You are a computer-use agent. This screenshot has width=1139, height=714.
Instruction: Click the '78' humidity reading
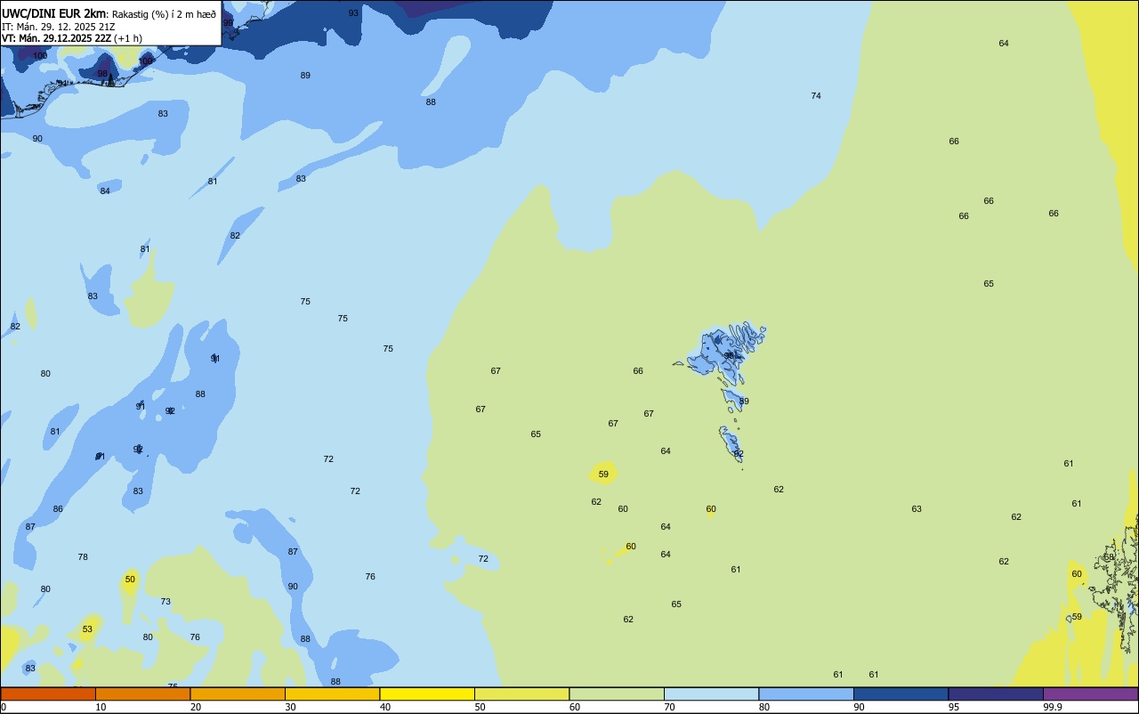pos(83,557)
